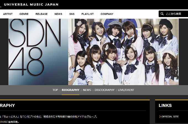Click the biography line ending 全員卒業。
The height and width of the screenshot is (124, 188).
(9, 122)
